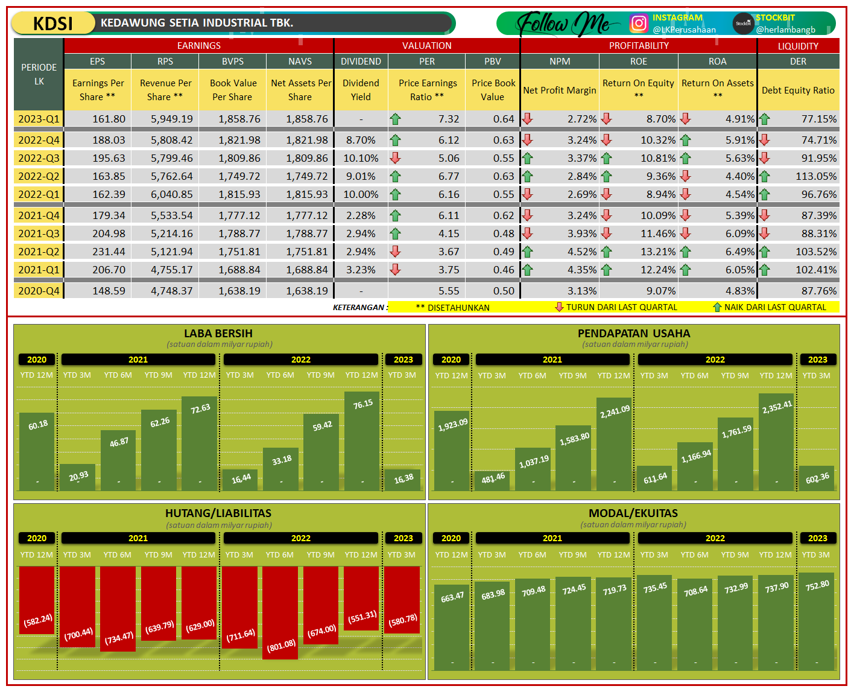Click the KDSI ticker label

[52, 23]
